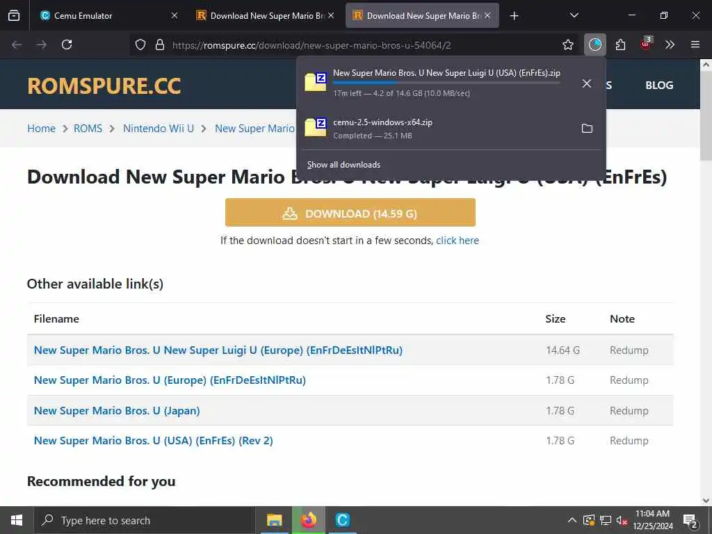This screenshot has height=534, width=712.
Task: Go to Home breadcrumb
Action: tap(41, 129)
